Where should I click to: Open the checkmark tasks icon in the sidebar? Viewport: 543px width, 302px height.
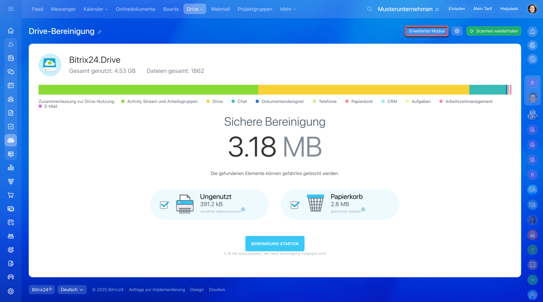[x=11, y=126]
